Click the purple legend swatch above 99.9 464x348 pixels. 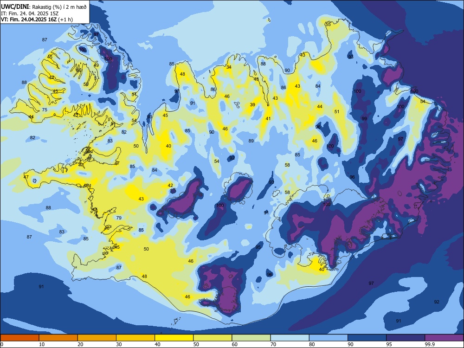click(x=444, y=338)
